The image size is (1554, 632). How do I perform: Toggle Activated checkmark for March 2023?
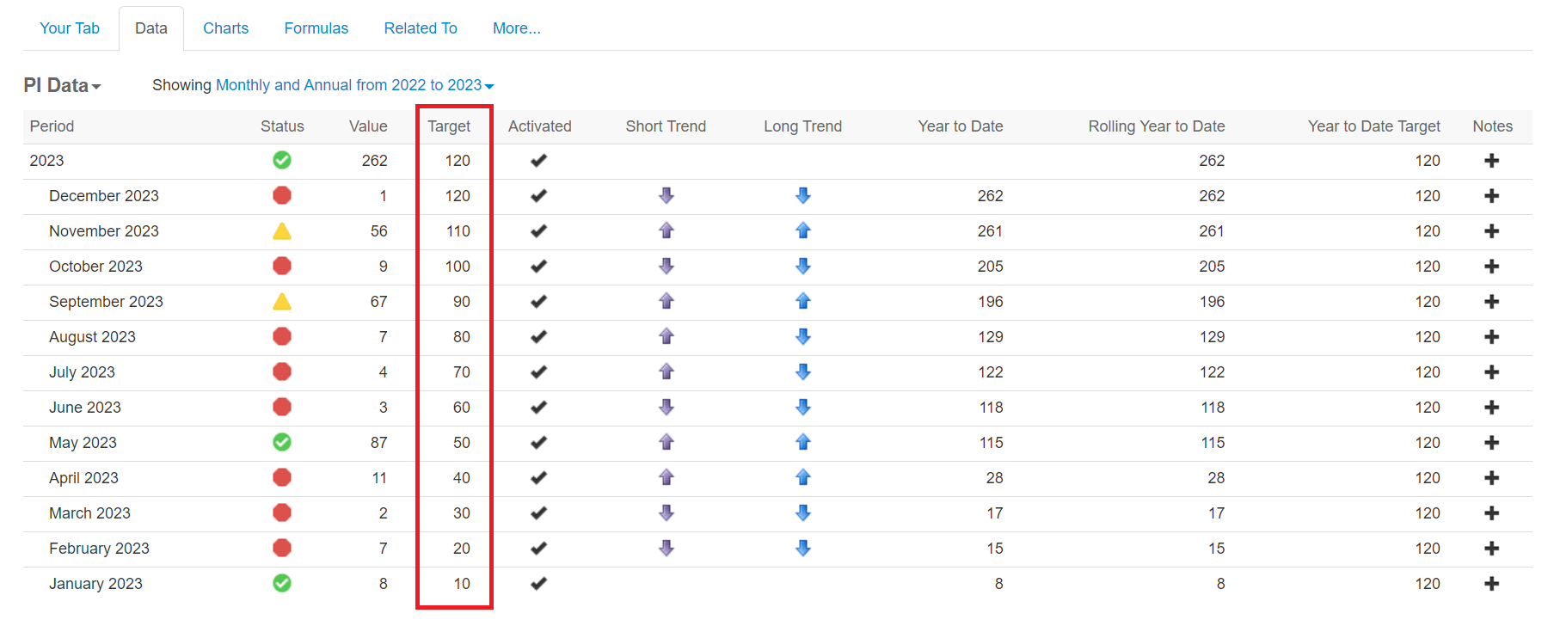[539, 513]
